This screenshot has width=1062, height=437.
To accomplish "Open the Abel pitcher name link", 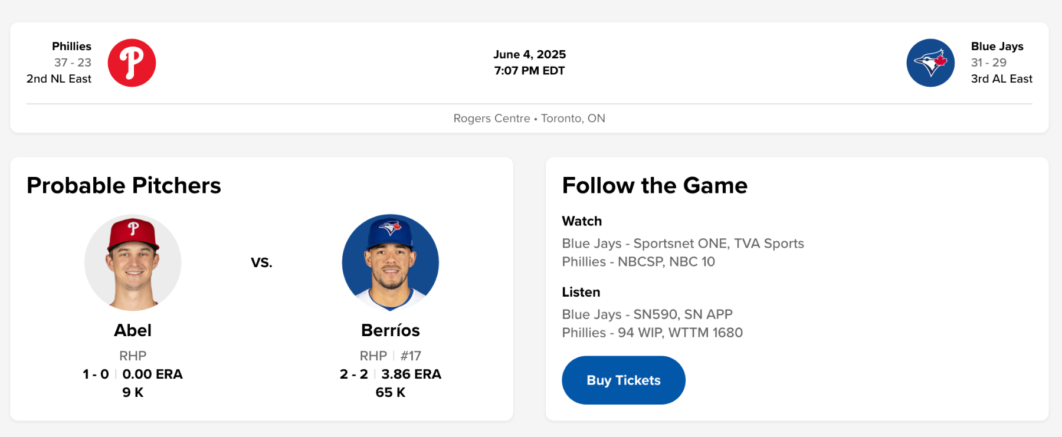I will (133, 330).
